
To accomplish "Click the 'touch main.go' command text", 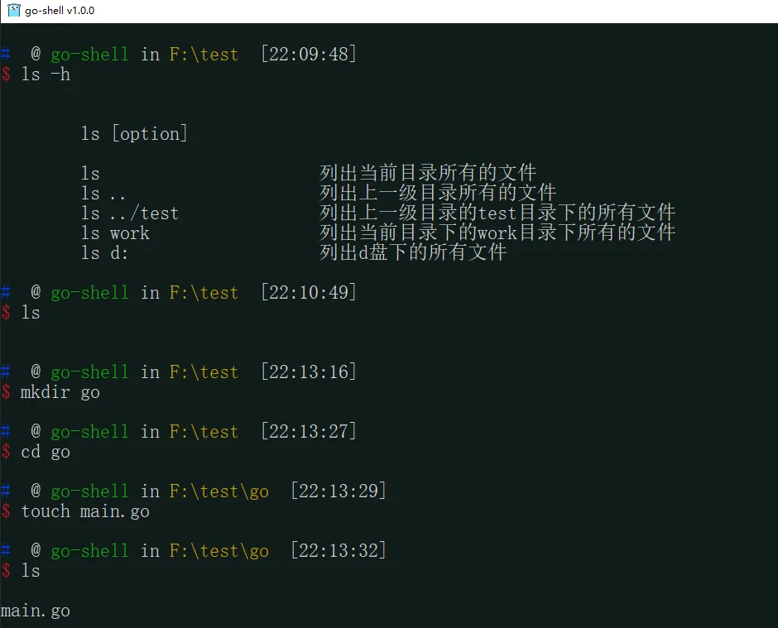I will (85, 511).
